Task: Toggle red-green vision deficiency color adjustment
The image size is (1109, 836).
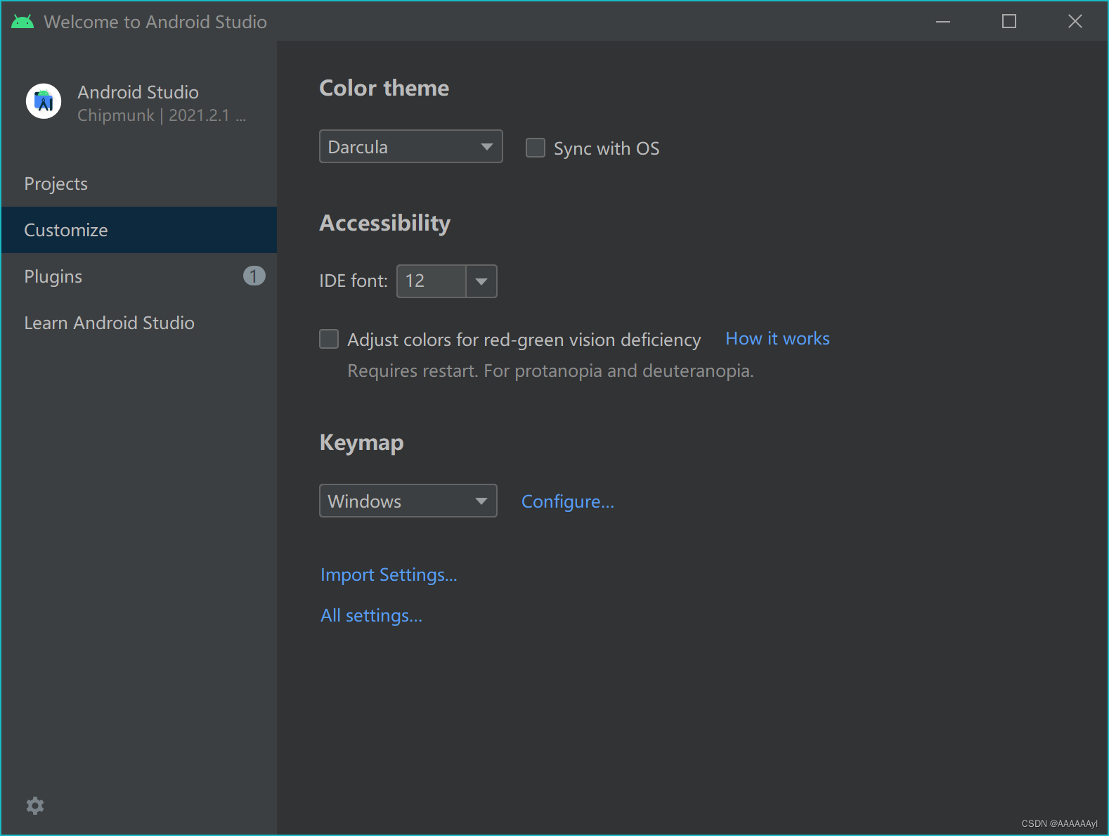Action: [x=329, y=339]
